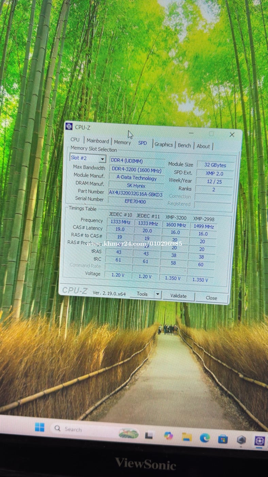Screen dimensions: 268x477
Task: Click the gray cube app taskbar icon
Action: pyautogui.click(x=241, y=440)
